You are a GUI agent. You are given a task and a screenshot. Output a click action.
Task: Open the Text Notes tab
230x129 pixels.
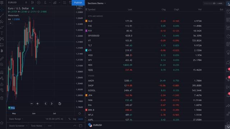[x=37, y=126]
